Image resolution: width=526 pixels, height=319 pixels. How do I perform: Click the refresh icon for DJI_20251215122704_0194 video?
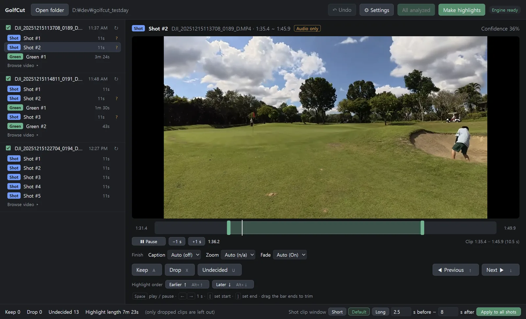click(116, 148)
